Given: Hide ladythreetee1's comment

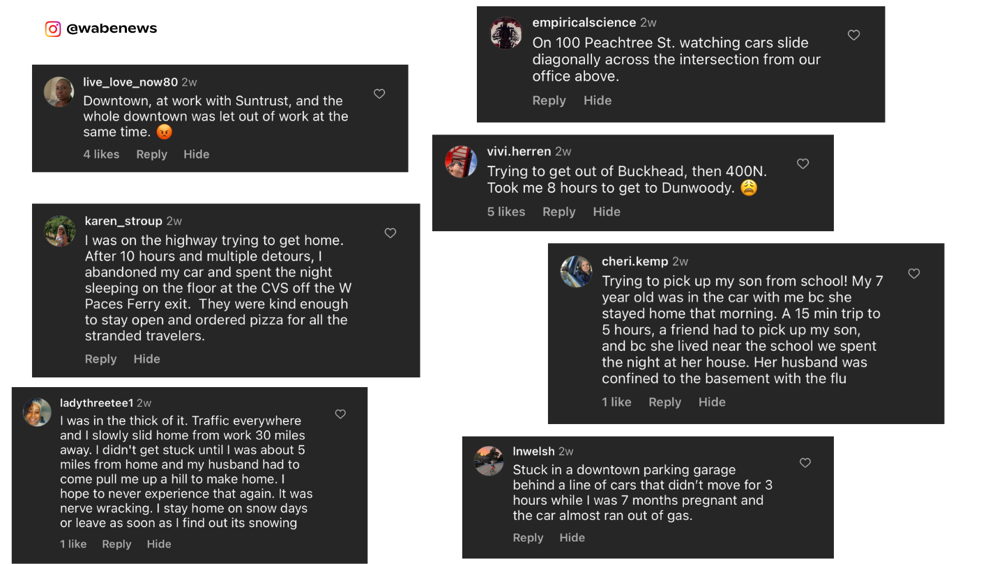Looking at the screenshot, I should click(159, 544).
